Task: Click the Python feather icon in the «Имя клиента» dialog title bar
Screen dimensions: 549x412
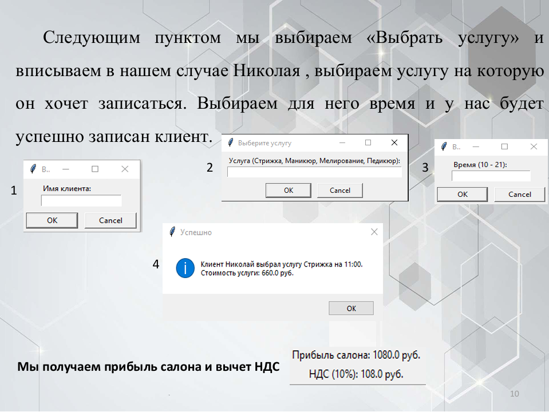Action: 34,169
